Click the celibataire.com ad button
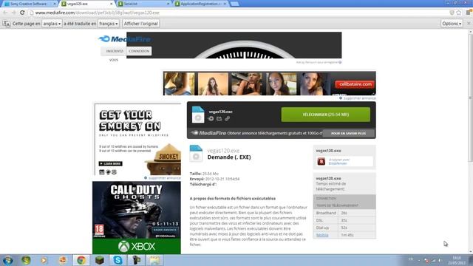The height and width of the screenshot is (266, 473). pos(355,84)
